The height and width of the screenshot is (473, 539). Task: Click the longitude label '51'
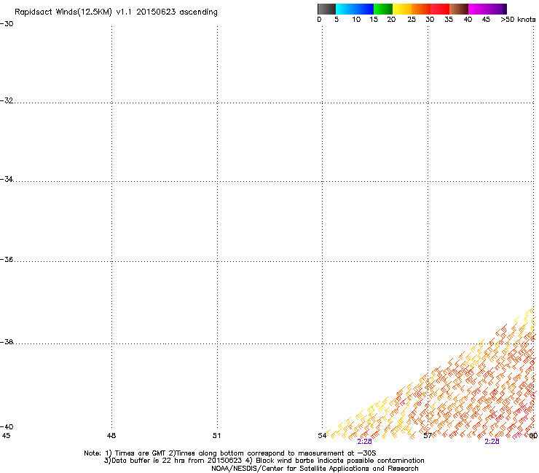click(216, 436)
